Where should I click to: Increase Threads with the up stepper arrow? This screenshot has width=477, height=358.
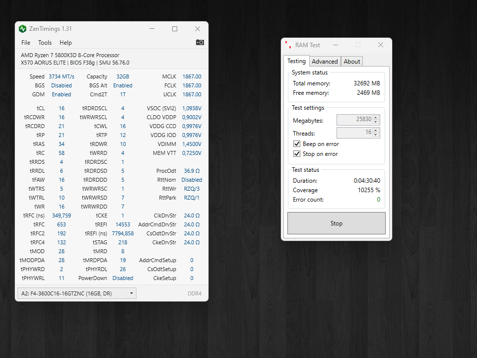[376, 130]
